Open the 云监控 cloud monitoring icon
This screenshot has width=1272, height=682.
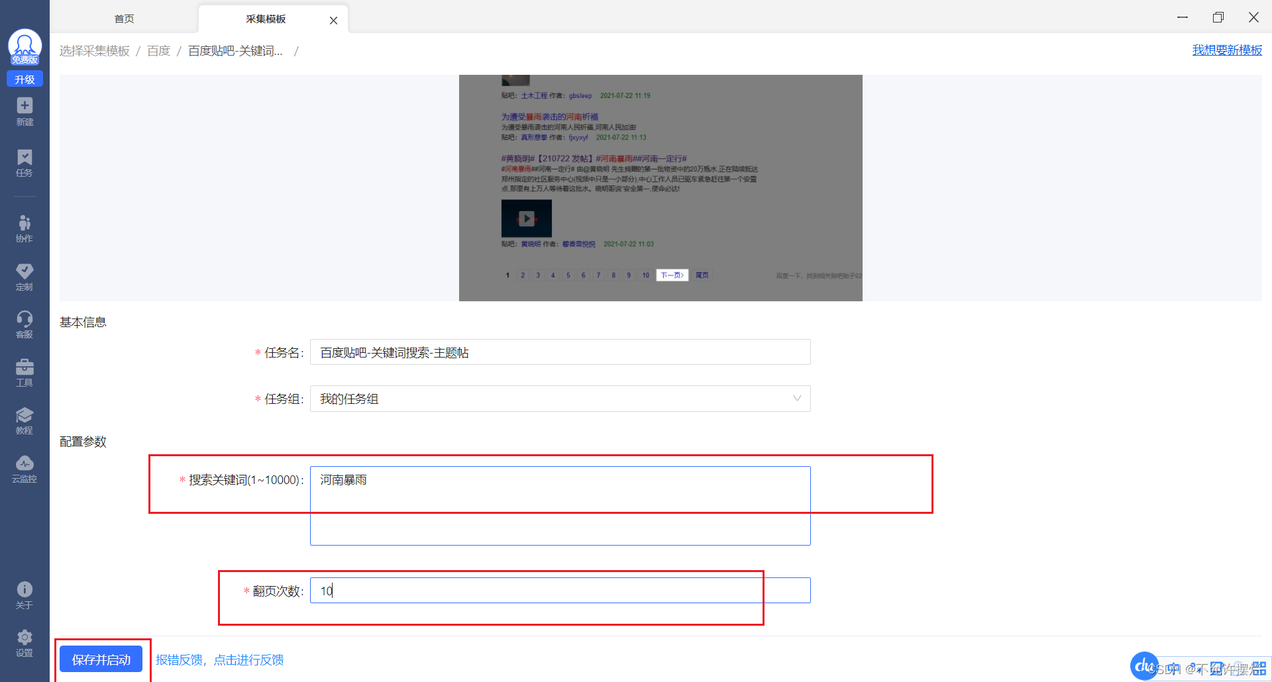pyautogui.click(x=25, y=469)
